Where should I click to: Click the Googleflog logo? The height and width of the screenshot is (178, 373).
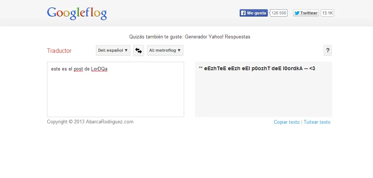click(77, 14)
